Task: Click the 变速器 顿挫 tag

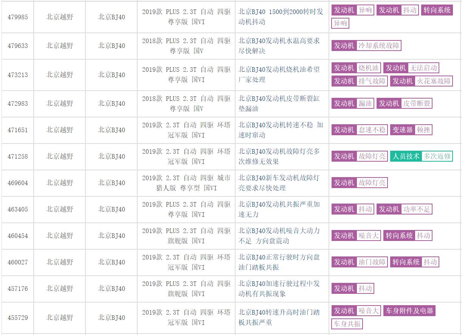Action: (411, 130)
